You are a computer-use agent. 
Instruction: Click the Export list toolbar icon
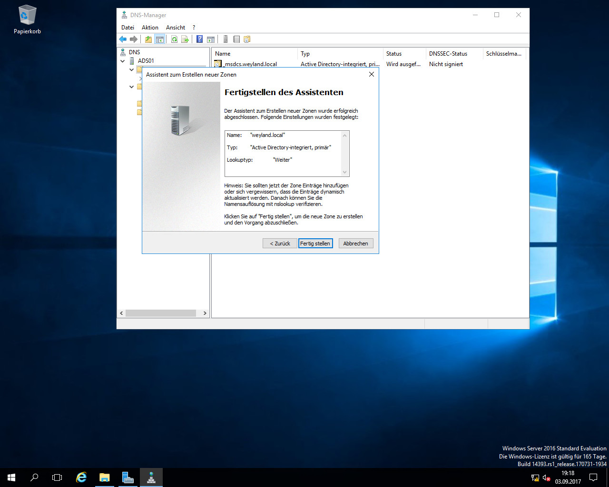point(185,39)
